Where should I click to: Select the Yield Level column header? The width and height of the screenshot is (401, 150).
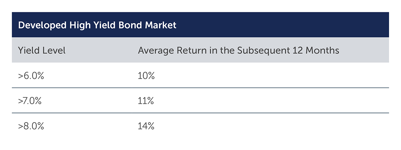coord(42,50)
